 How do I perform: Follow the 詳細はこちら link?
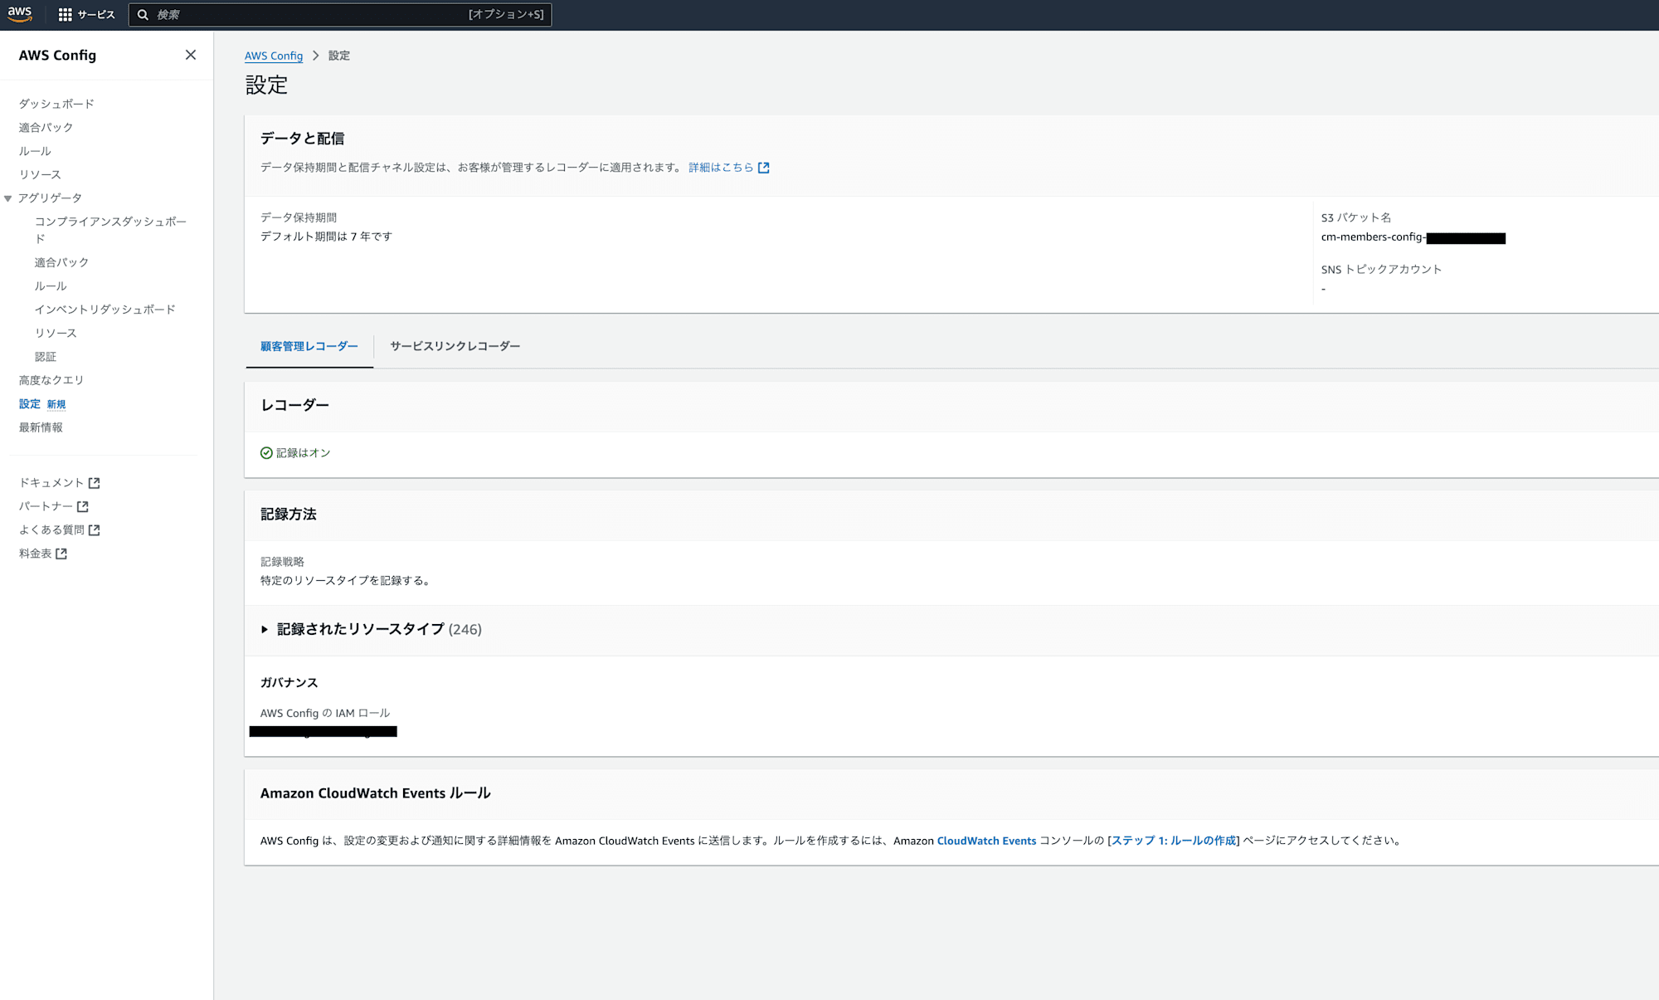[x=721, y=168]
